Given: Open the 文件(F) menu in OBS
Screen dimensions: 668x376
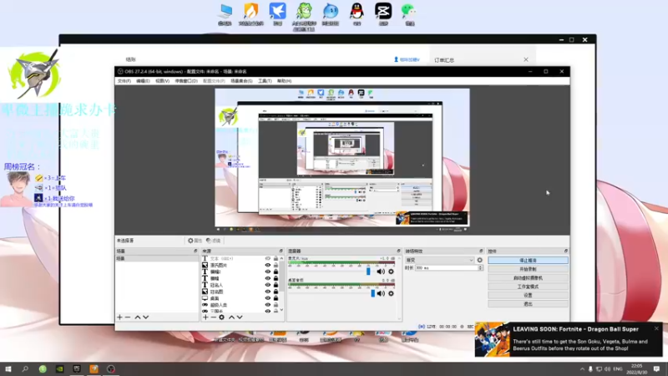Looking at the screenshot, I should (x=124, y=81).
